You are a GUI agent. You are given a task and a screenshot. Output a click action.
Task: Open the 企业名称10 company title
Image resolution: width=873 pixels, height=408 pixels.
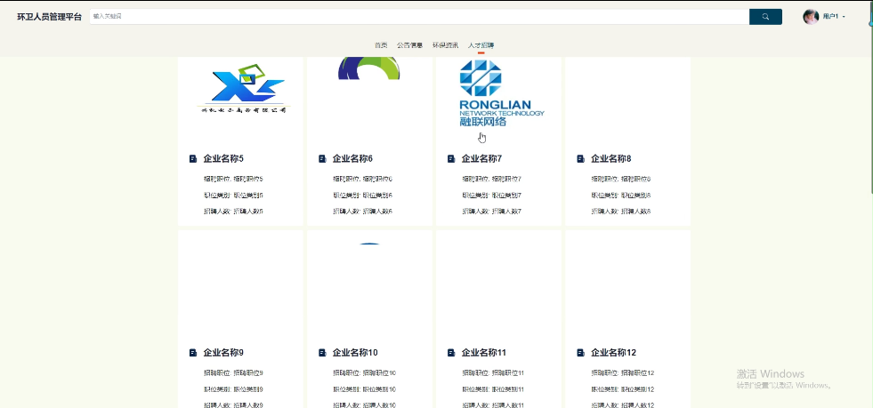355,353
